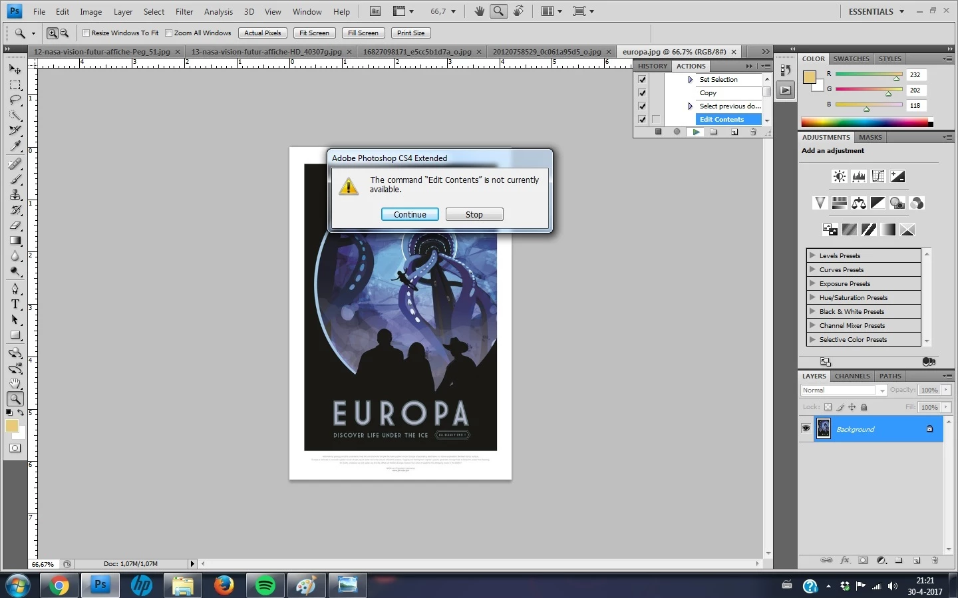This screenshot has height=598, width=958.
Task: Open the layer blend mode dropdown
Action: 844,390
